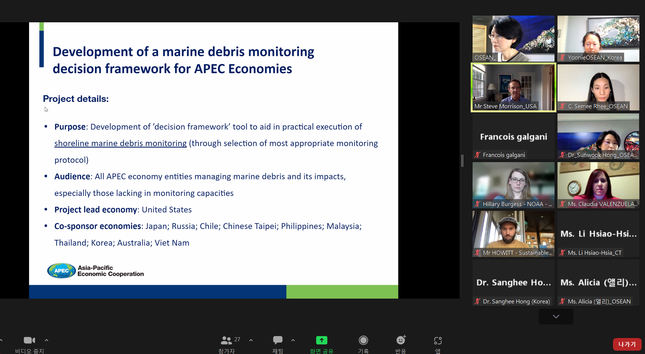Open the participants panel icon
The width and height of the screenshot is (645, 354).
click(226, 340)
